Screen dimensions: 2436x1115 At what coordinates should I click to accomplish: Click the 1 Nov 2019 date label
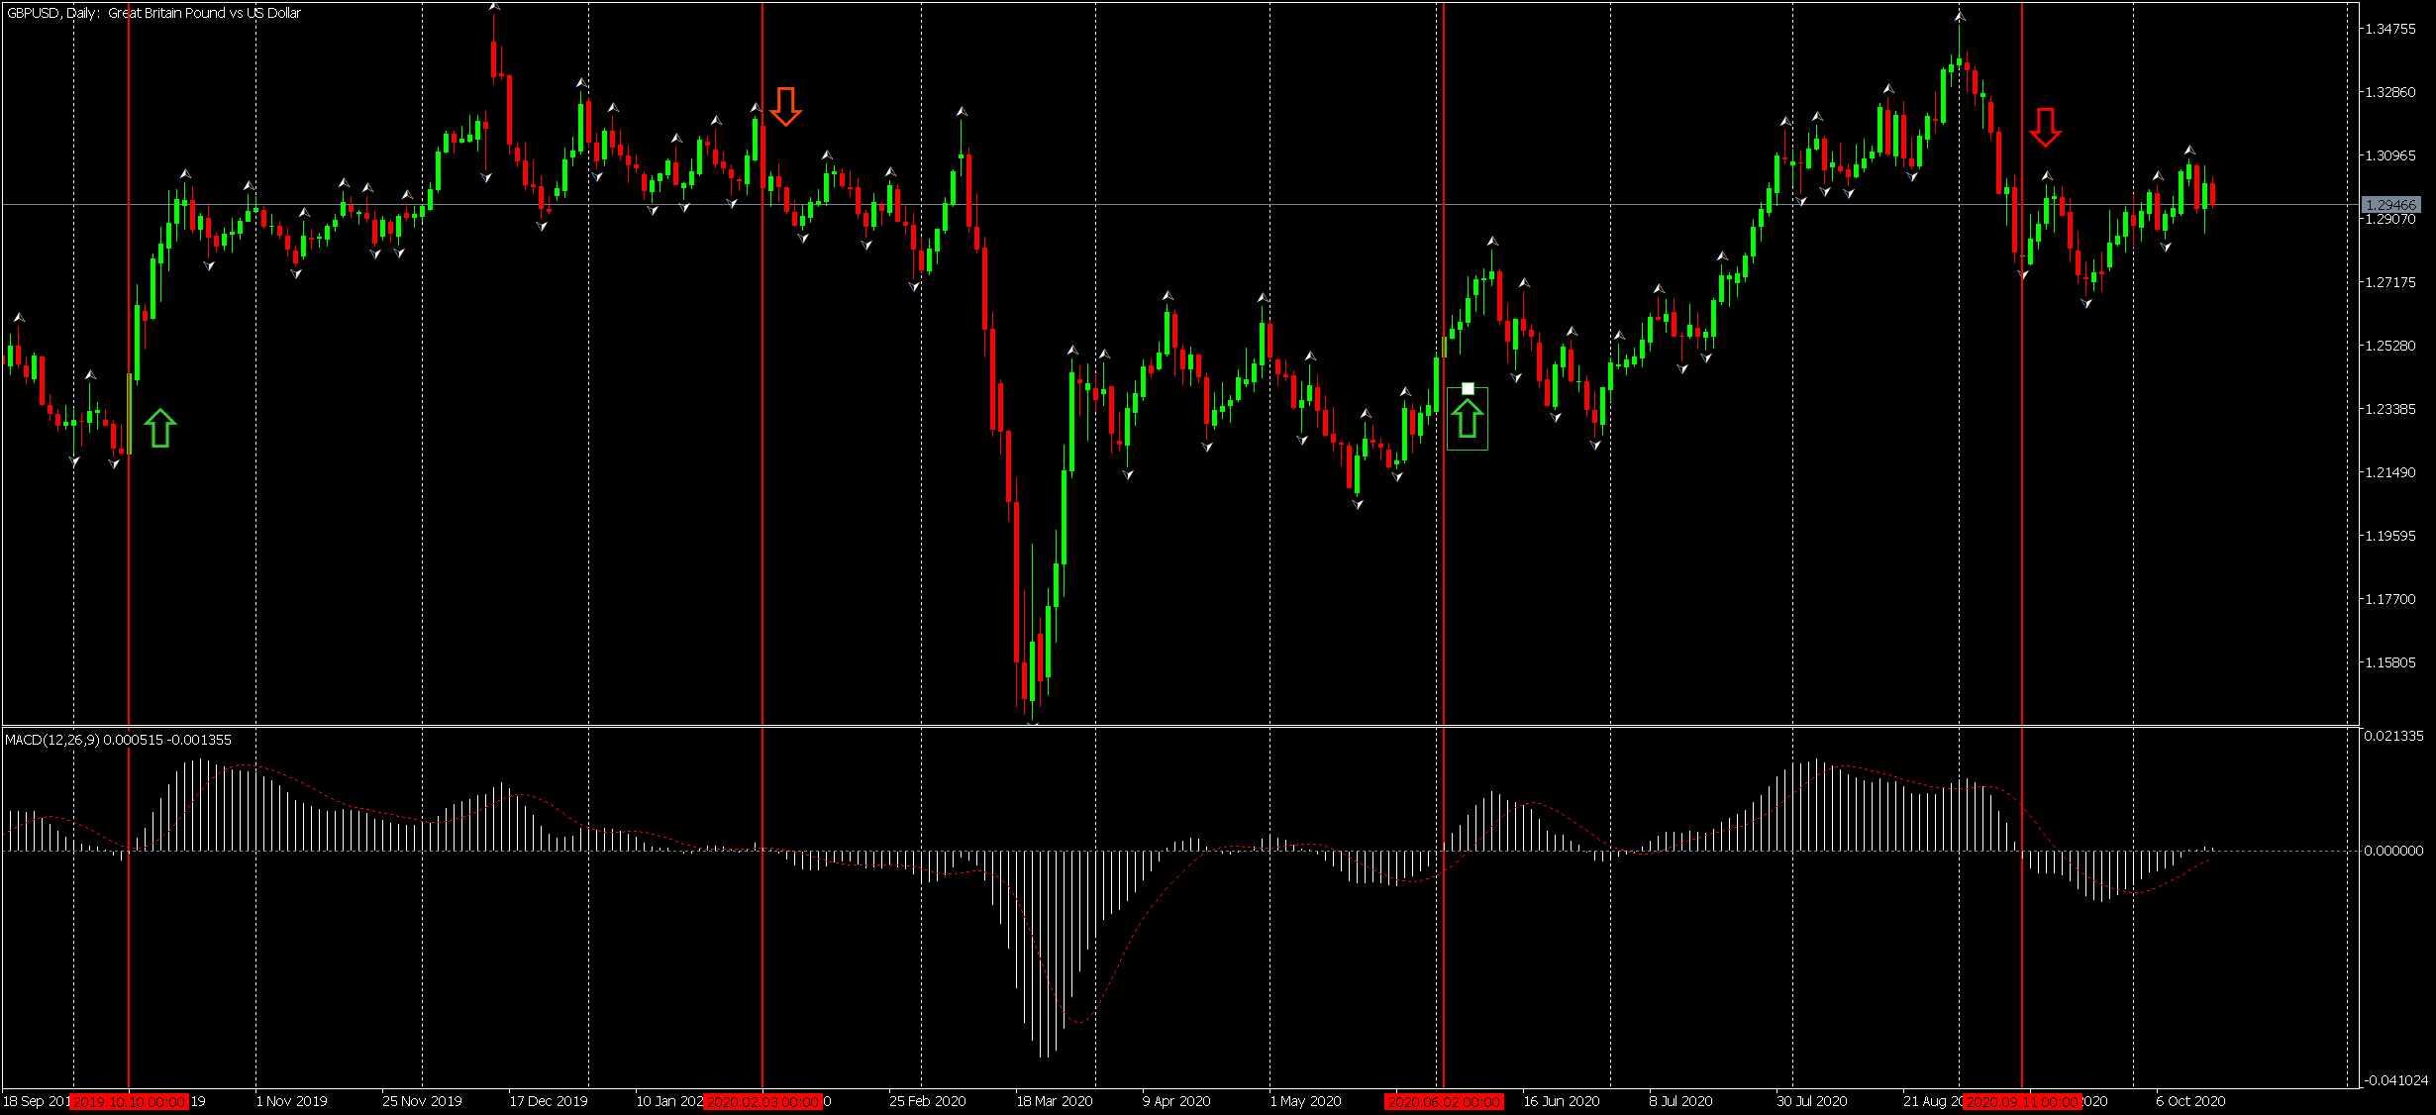[291, 1101]
